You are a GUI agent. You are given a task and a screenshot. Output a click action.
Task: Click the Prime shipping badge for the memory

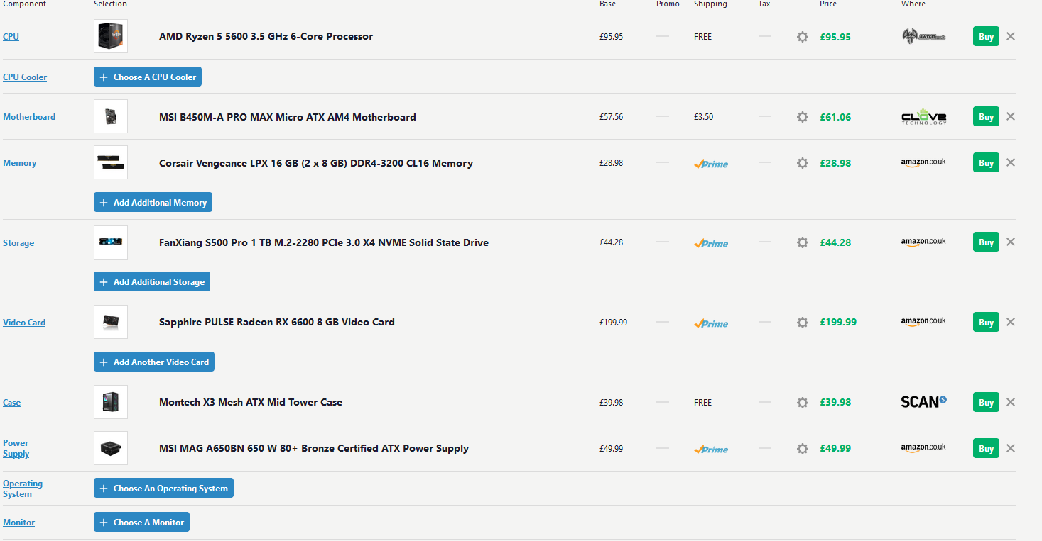pyautogui.click(x=711, y=164)
